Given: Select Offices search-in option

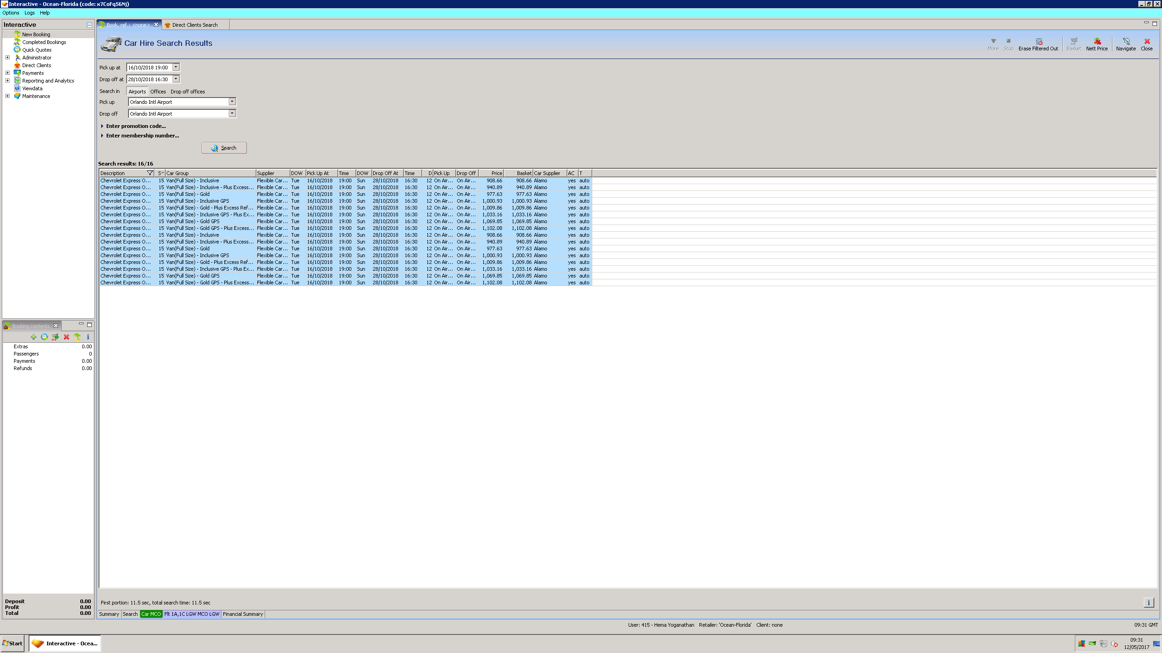Looking at the screenshot, I should (158, 92).
